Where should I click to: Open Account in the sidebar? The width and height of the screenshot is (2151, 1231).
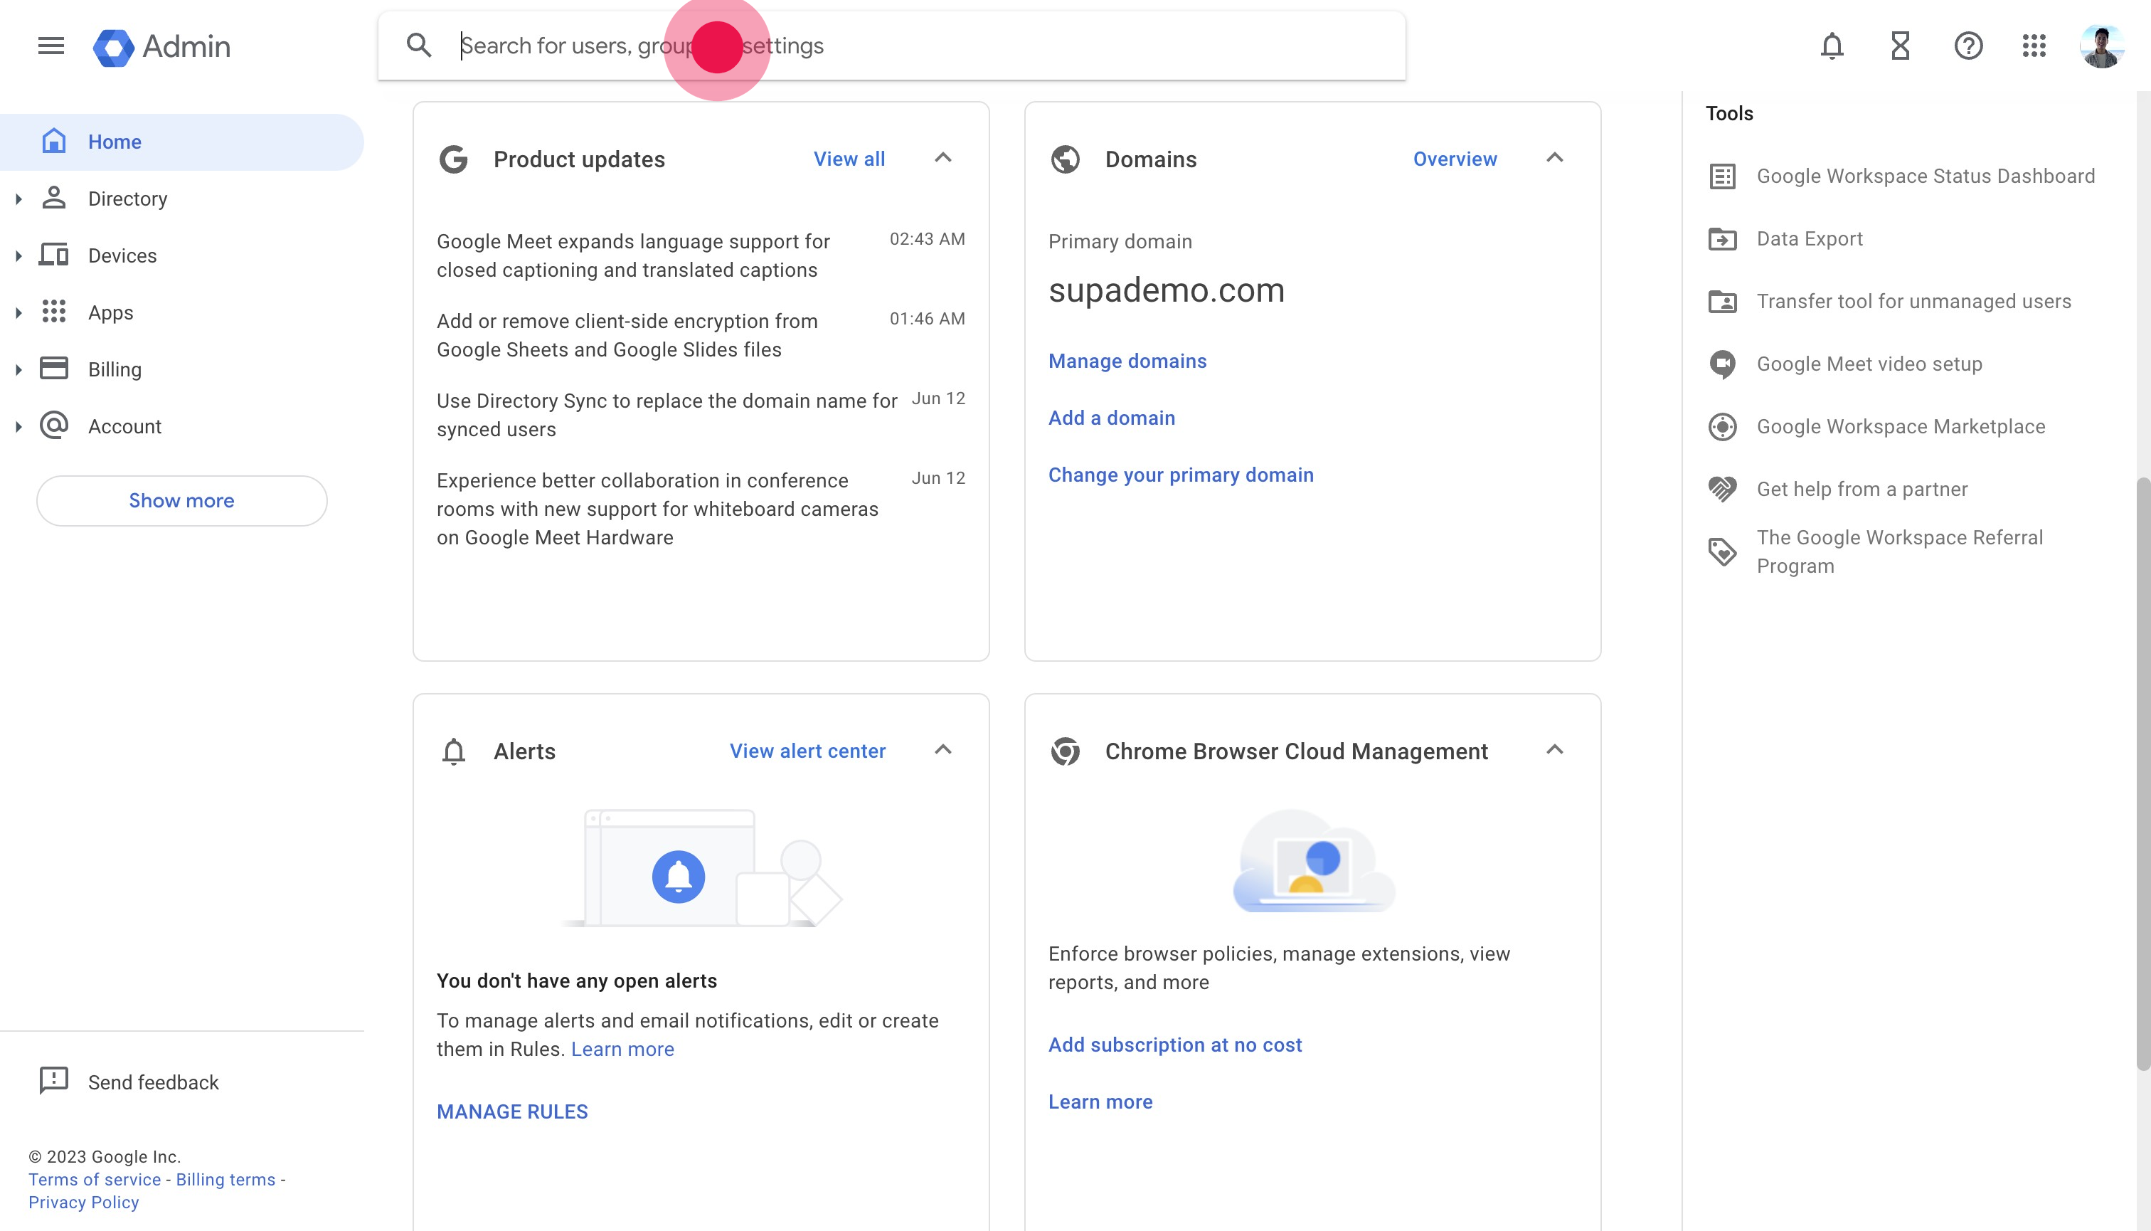181,426
